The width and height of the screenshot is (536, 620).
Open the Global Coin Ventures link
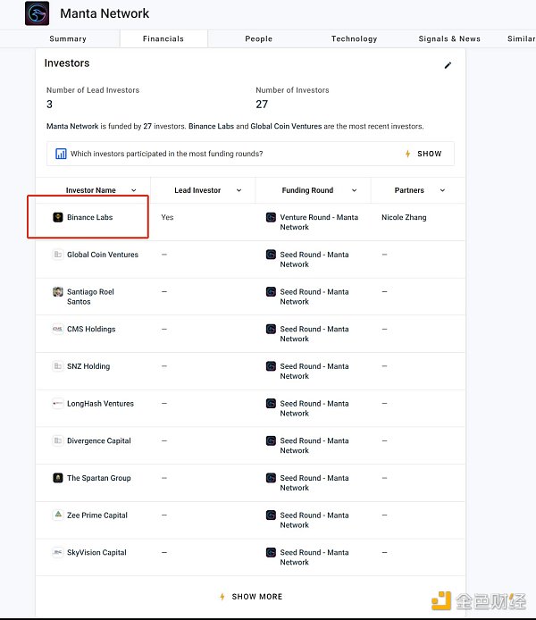tap(103, 255)
